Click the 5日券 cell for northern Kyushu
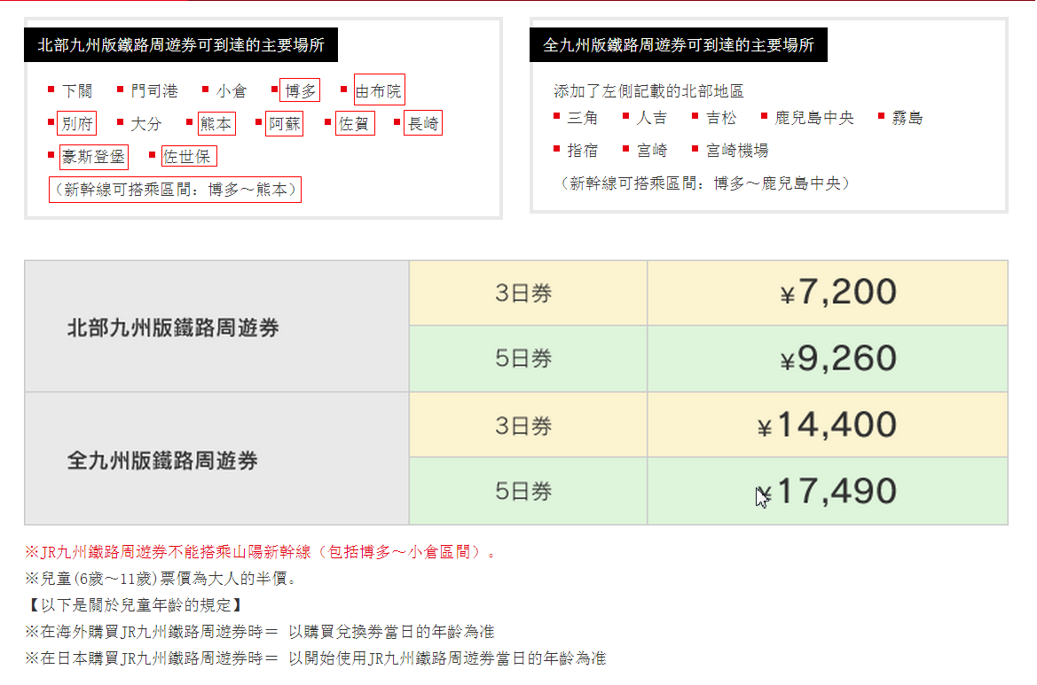 click(x=528, y=359)
